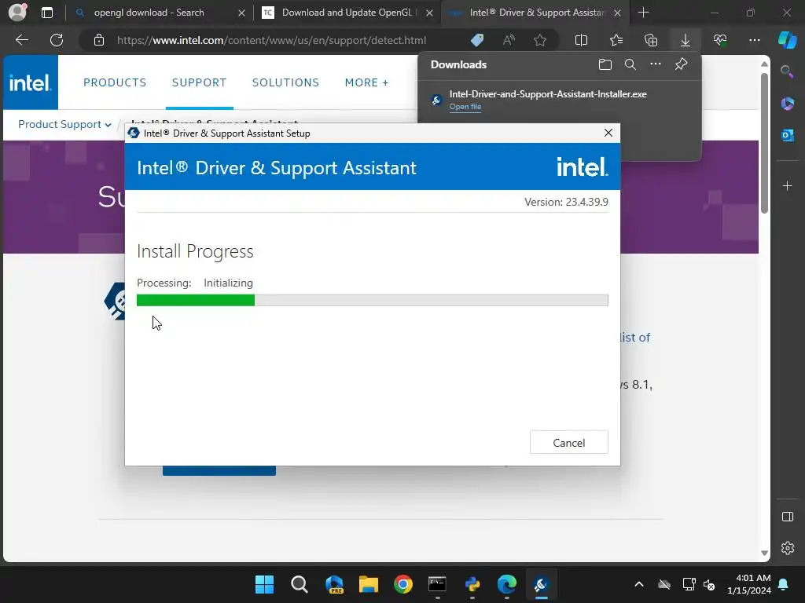
Task: Open terminal from taskbar
Action: [x=437, y=584]
